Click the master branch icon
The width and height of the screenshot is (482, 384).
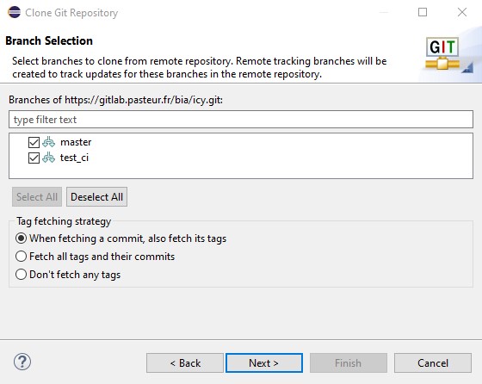[48, 142]
